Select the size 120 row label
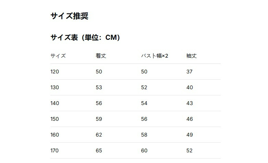 [55, 72]
